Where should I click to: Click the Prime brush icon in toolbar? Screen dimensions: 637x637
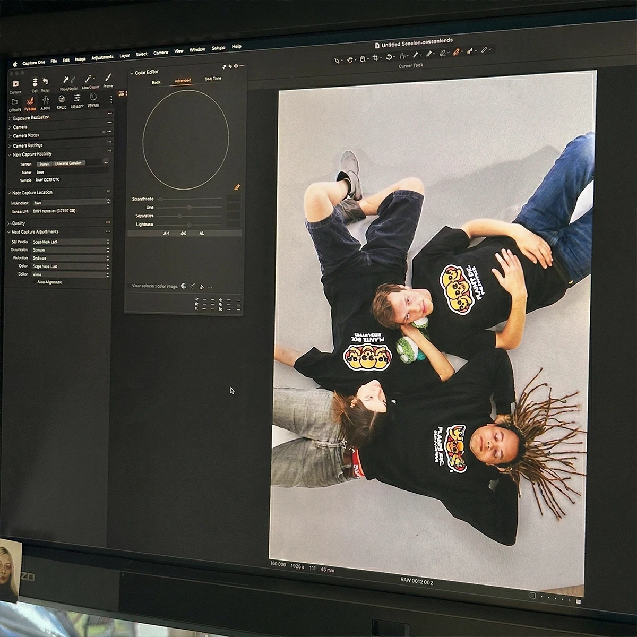pyautogui.click(x=108, y=79)
